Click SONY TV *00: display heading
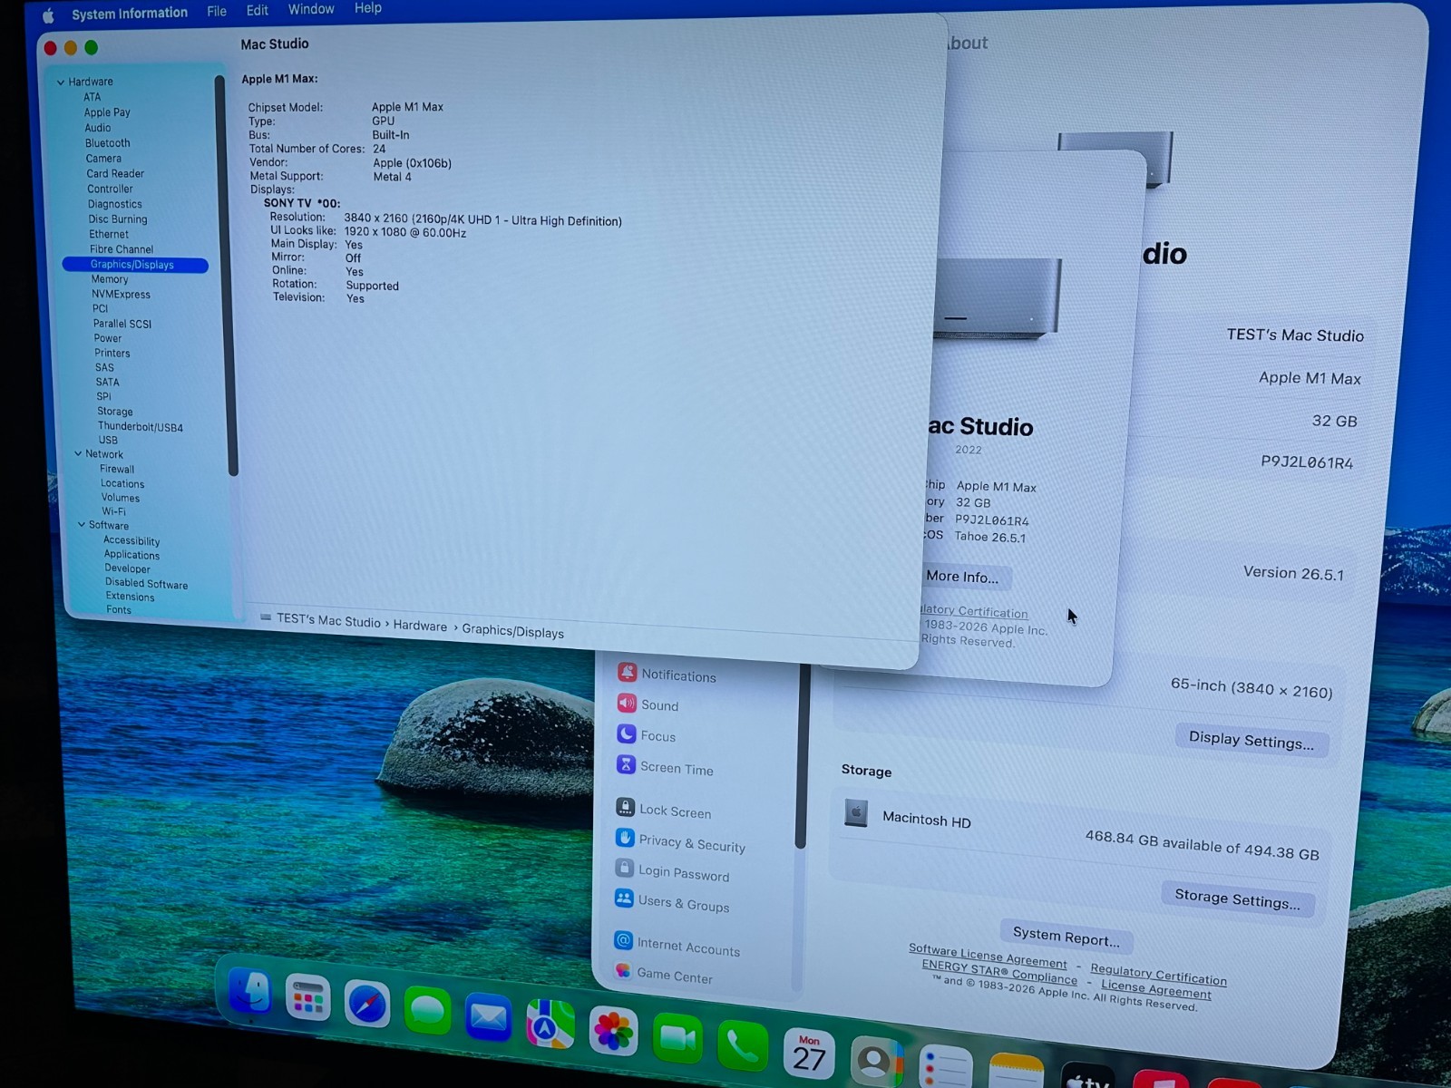 coord(302,203)
